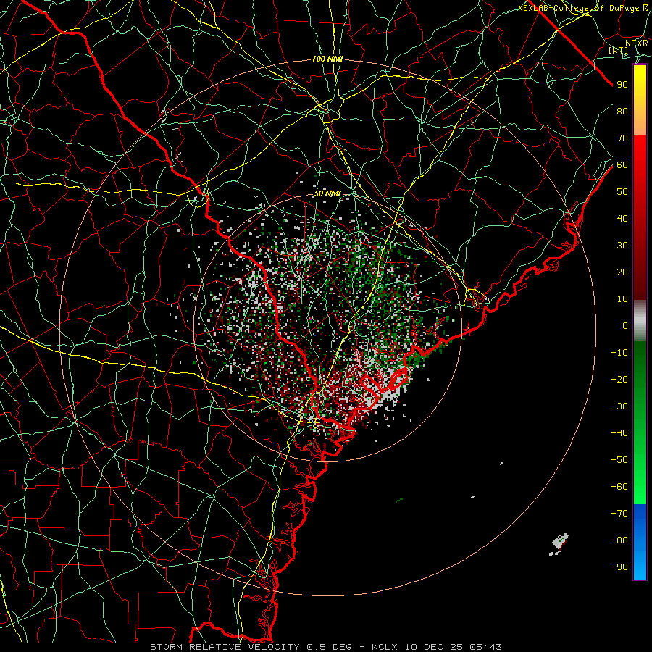This screenshot has width=652, height=652.
Task: Select the -20 value on velocity scale
Action: coord(619,379)
